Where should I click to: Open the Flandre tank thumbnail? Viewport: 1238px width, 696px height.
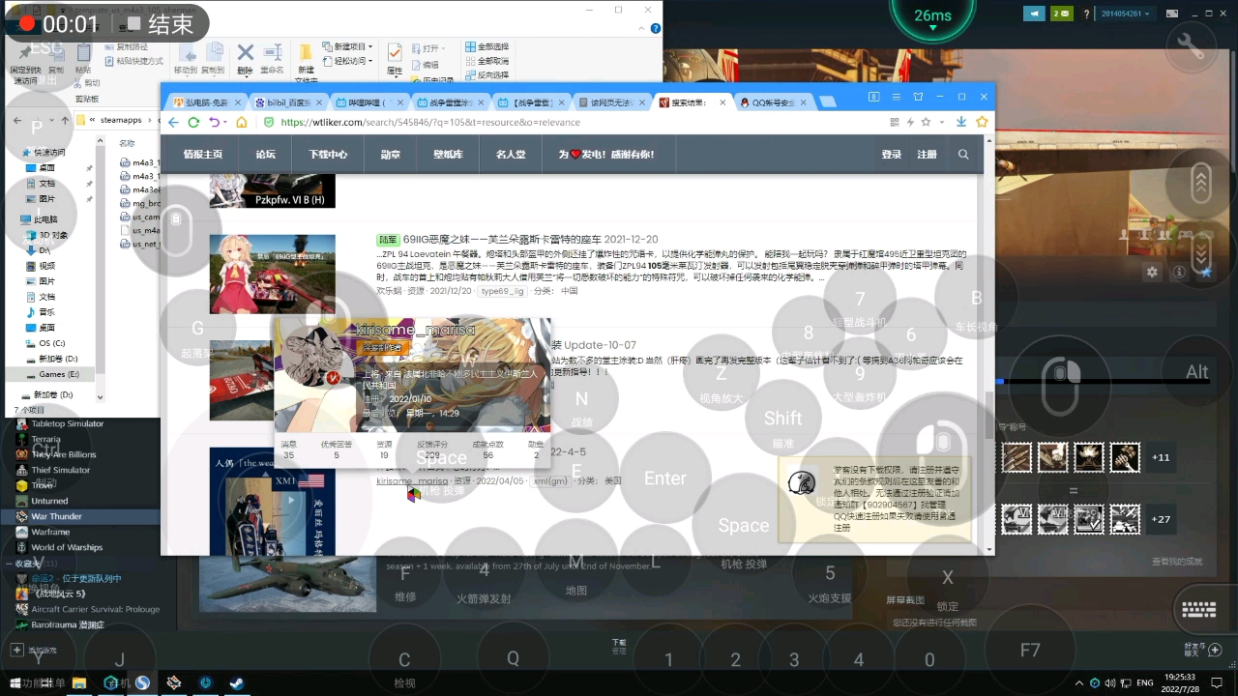click(x=273, y=275)
